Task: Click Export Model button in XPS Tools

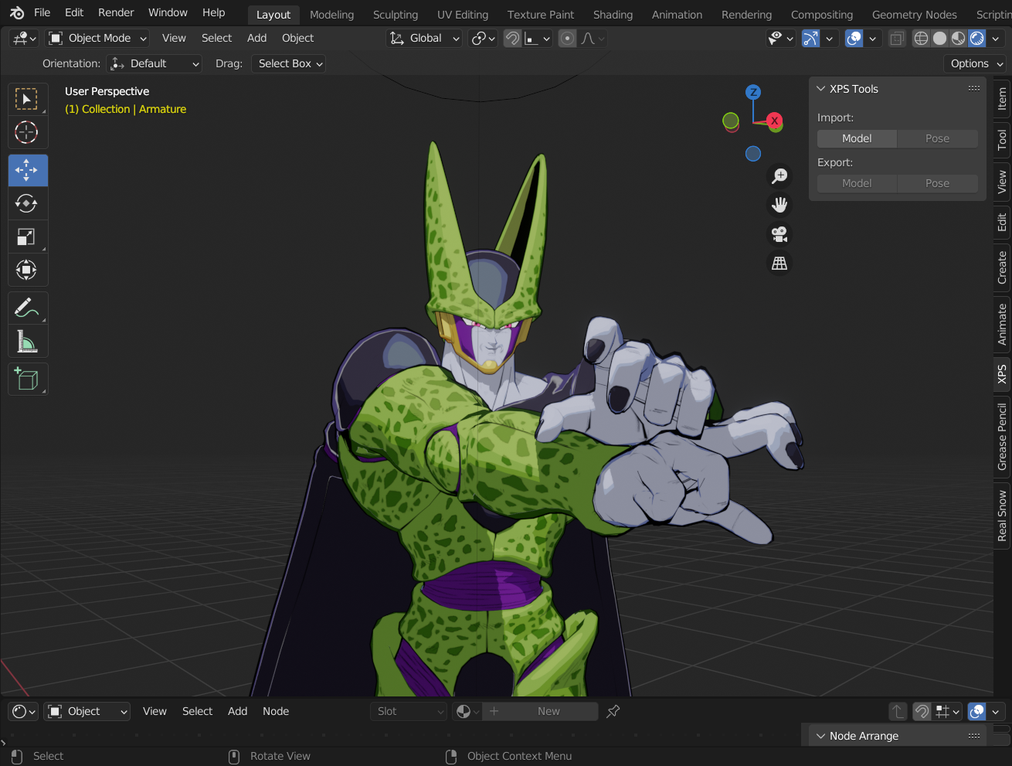Action: (857, 183)
